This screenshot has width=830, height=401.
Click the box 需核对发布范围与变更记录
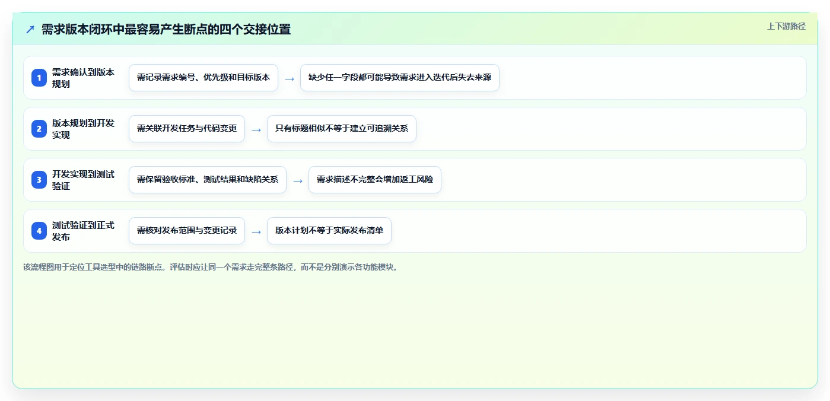coord(187,231)
